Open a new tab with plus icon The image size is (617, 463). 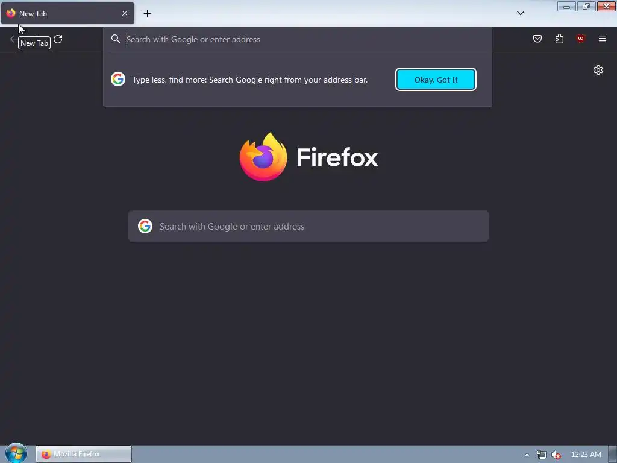click(147, 14)
